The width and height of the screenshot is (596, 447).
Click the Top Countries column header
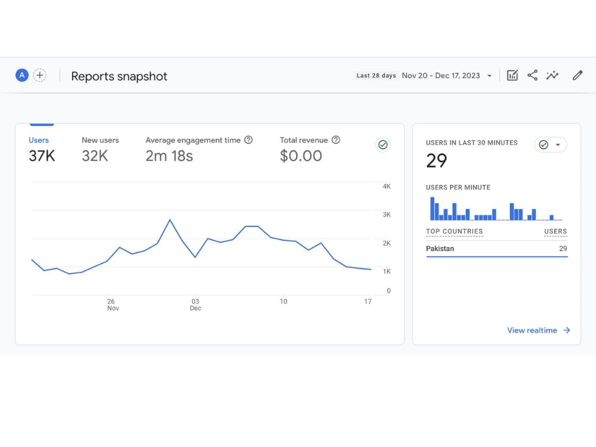(x=454, y=231)
